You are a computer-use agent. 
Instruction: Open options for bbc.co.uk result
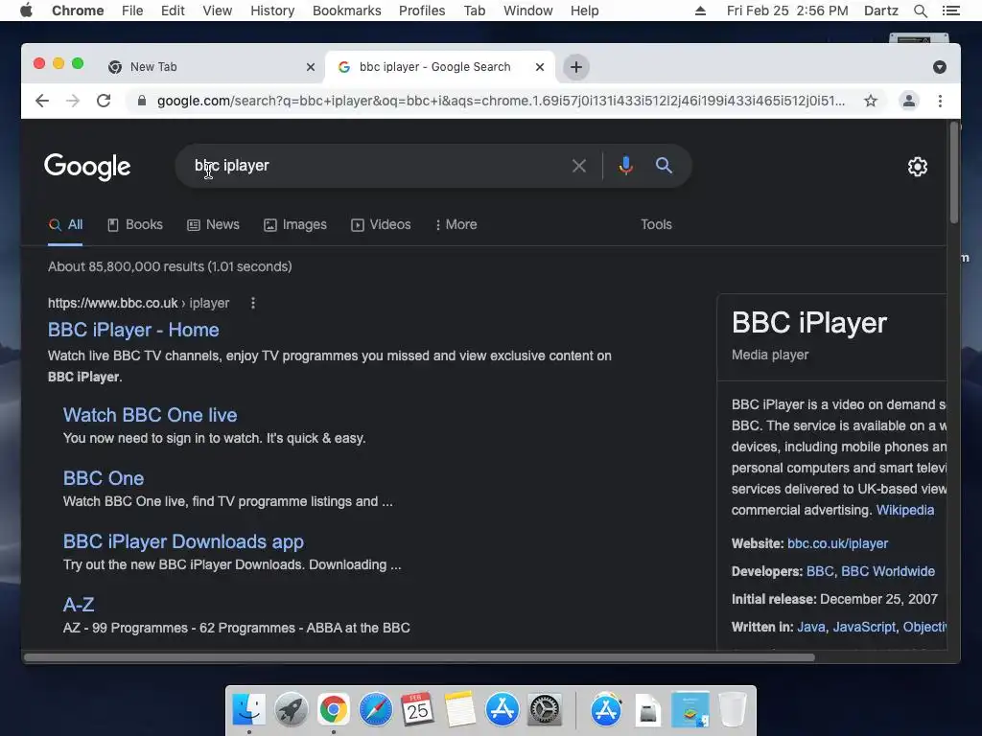(253, 303)
